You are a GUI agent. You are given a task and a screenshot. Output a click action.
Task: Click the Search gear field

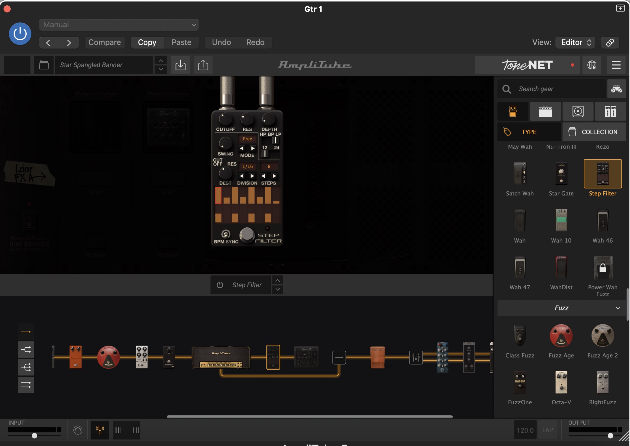[x=552, y=89]
